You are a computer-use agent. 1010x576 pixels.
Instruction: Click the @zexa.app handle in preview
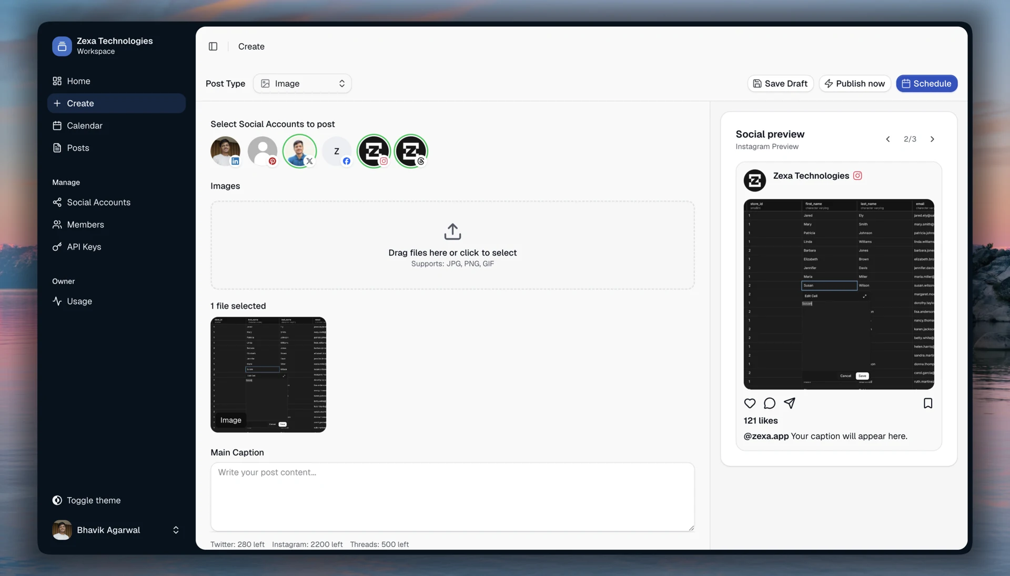766,436
